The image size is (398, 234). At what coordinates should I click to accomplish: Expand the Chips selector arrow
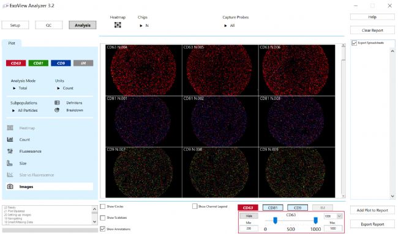[x=141, y=26]
